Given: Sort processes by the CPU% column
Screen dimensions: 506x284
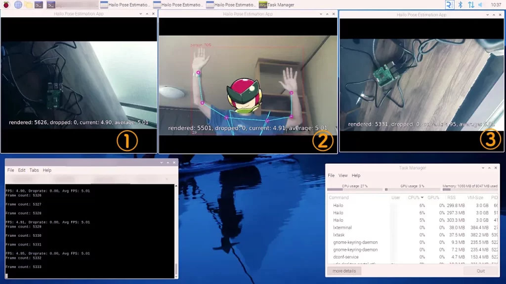Looking at the screenshot, I should pos(414,197).
